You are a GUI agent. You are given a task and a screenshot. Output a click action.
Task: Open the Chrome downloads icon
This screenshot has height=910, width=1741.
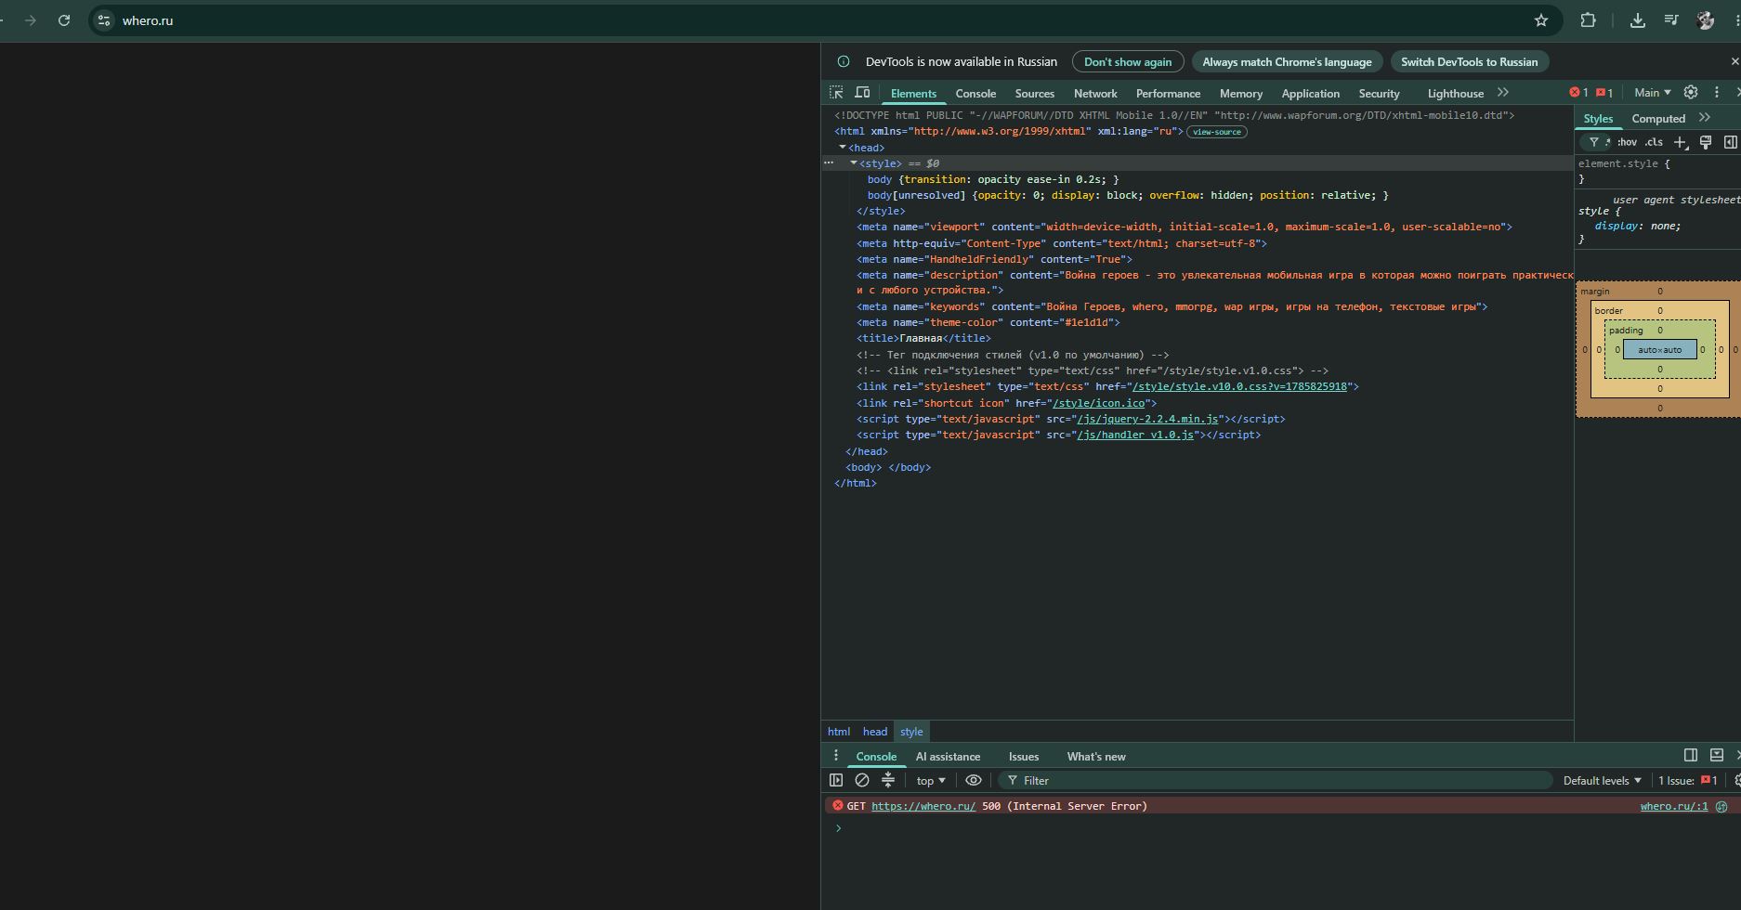click(x=1638, y=20)
